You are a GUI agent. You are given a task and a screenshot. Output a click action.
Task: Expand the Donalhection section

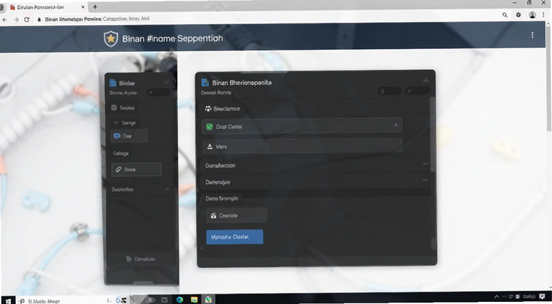pyautogui.click(x=425, y=164)
